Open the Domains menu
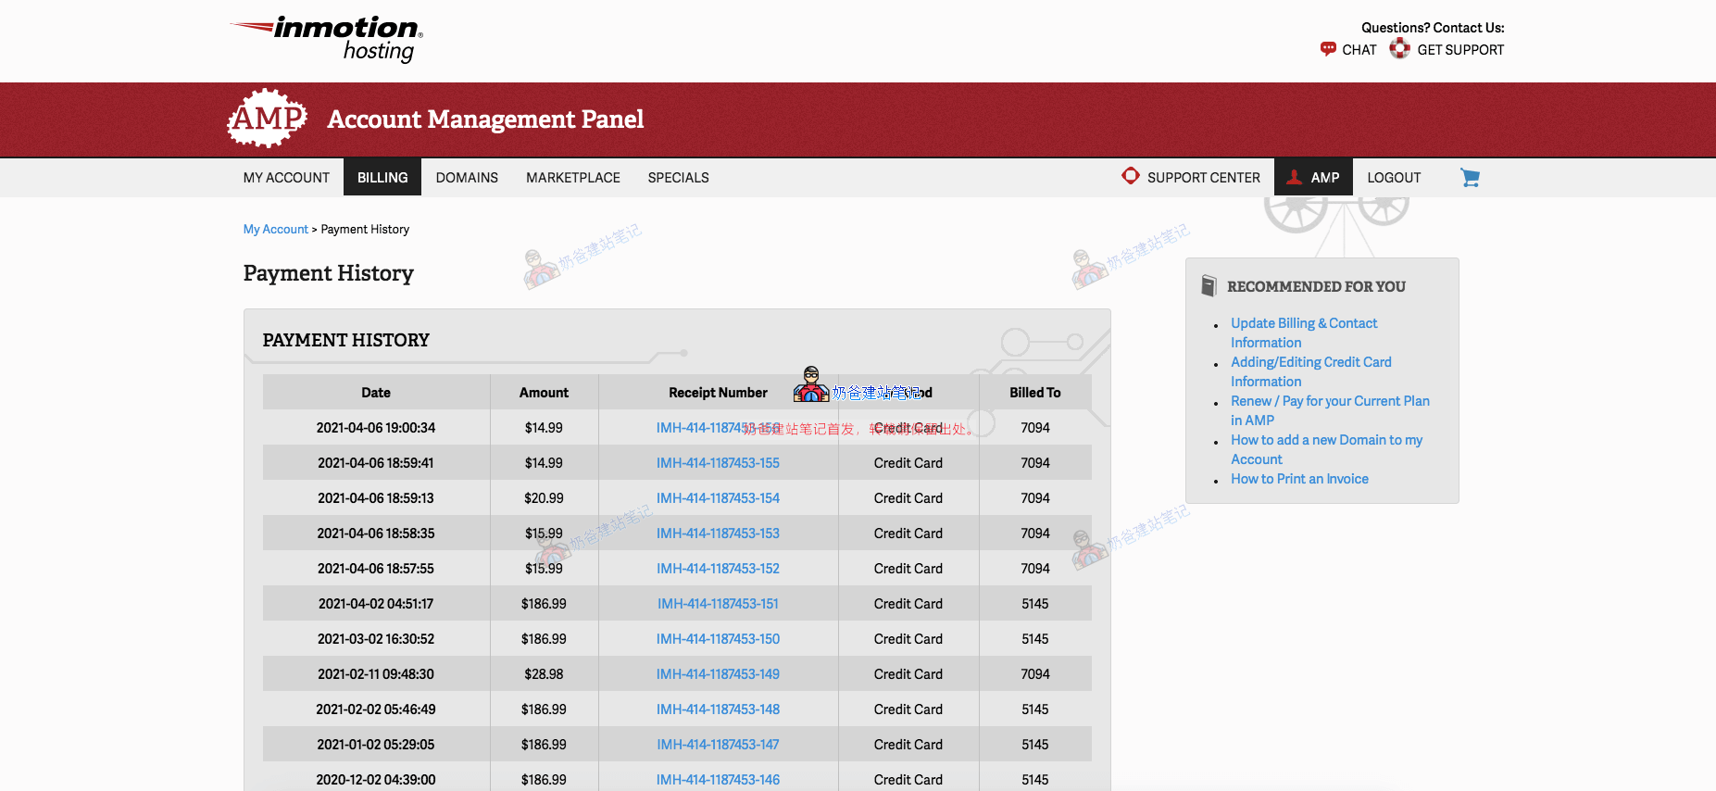This screenshot has width=1716, height=791. tap(467, 178)
